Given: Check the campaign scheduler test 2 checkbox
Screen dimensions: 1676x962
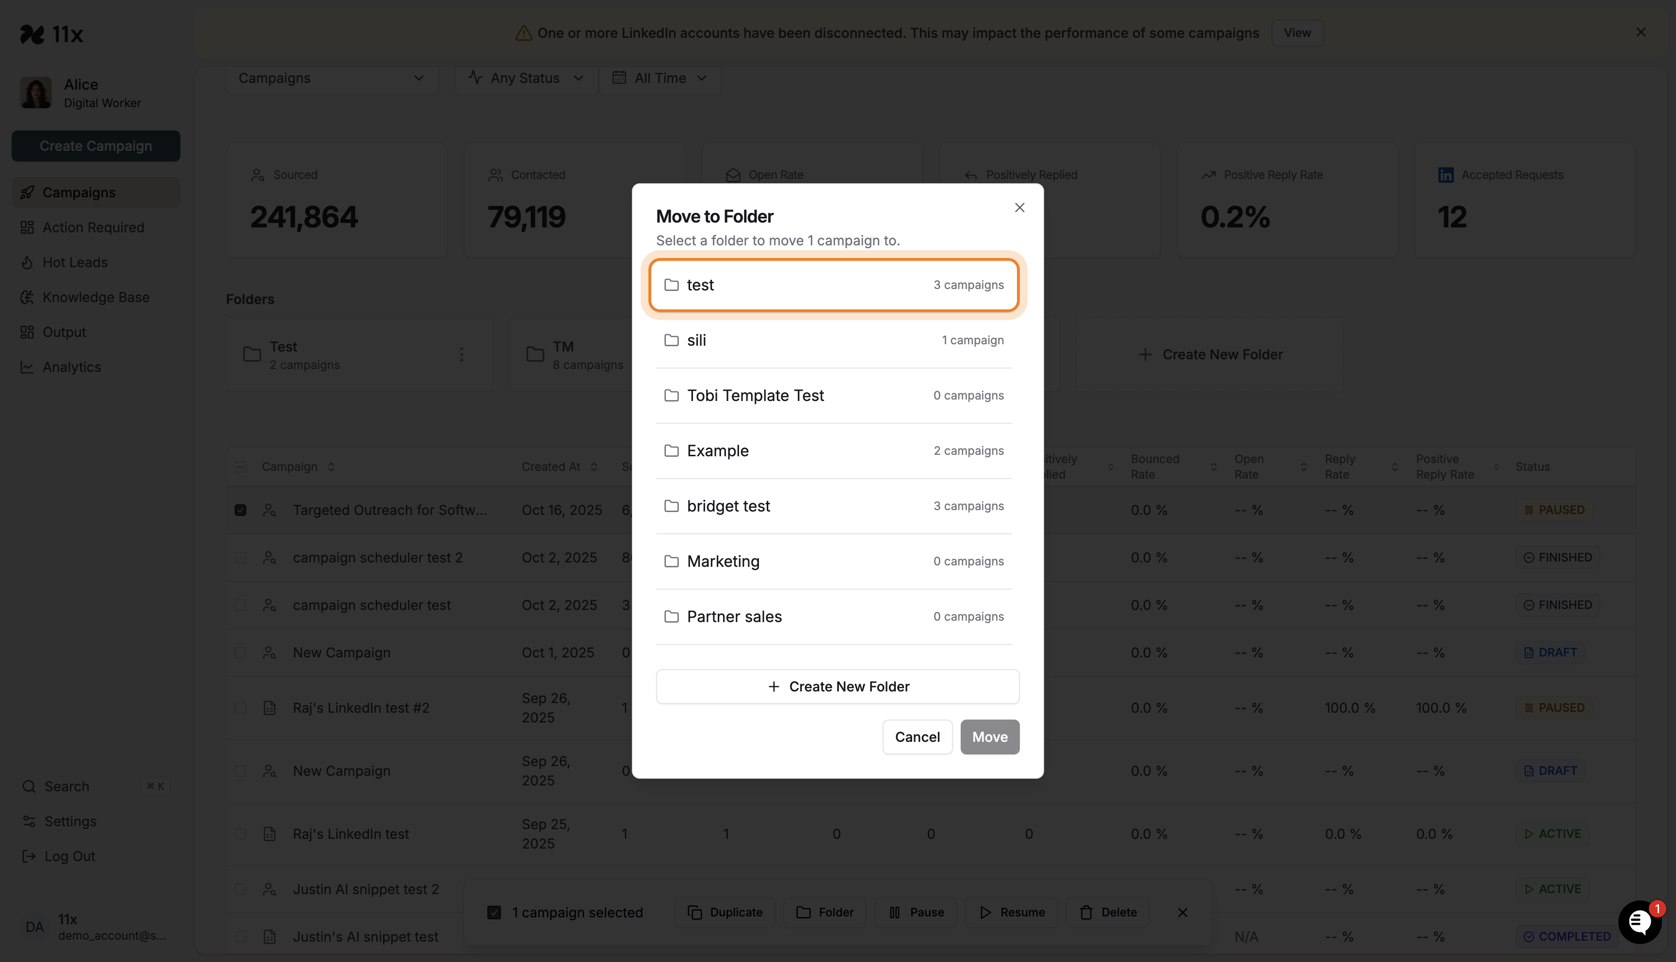Looking at the screenshot, I should [x=241, y=558].
